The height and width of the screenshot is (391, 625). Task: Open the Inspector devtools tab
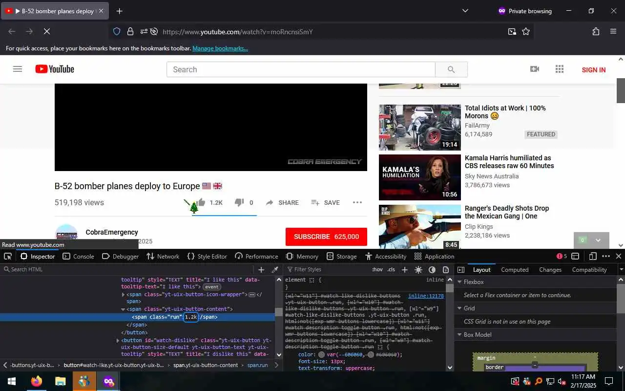pyautogui.click(x=38, y=256)
